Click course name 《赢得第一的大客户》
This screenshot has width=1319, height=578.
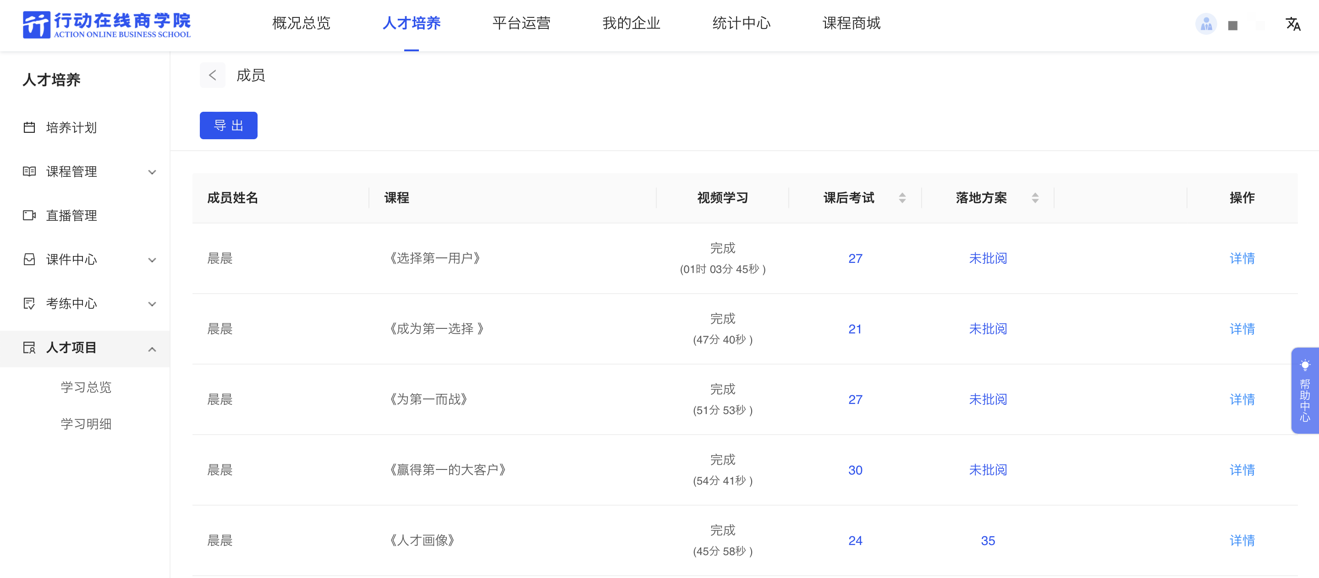(x=447, y=470)
